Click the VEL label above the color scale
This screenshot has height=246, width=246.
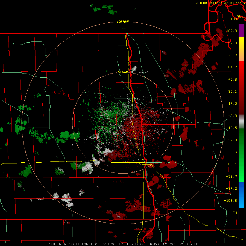pyautogui.click(x=240, y=16)
